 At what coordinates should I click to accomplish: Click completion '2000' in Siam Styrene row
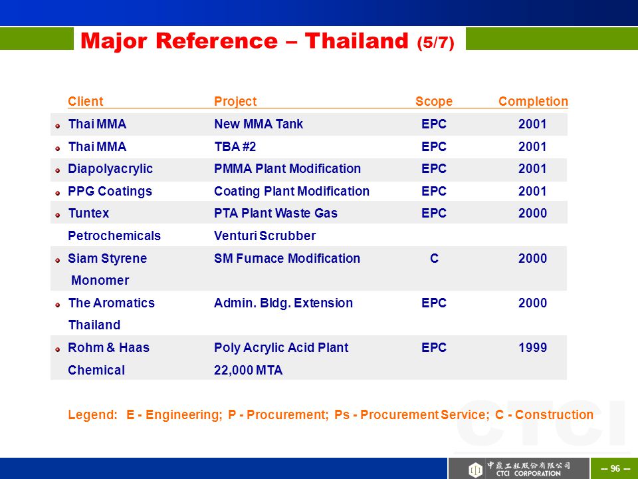pos(532,258)
